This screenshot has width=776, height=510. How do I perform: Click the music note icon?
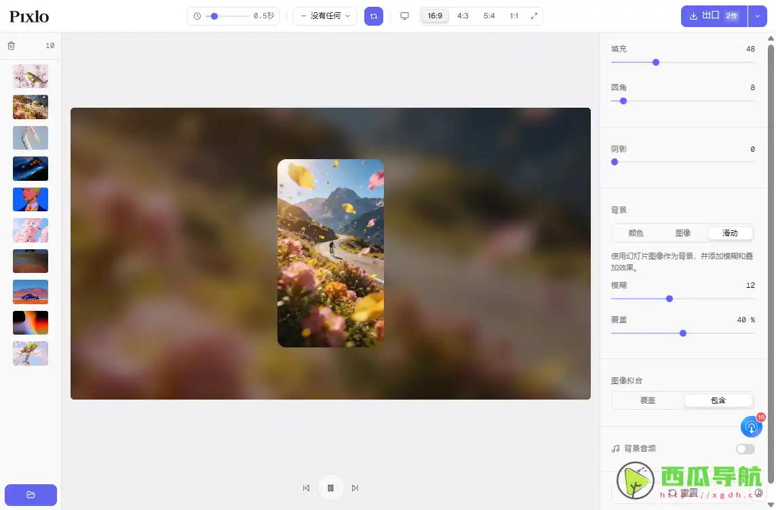tap(616, 449)
